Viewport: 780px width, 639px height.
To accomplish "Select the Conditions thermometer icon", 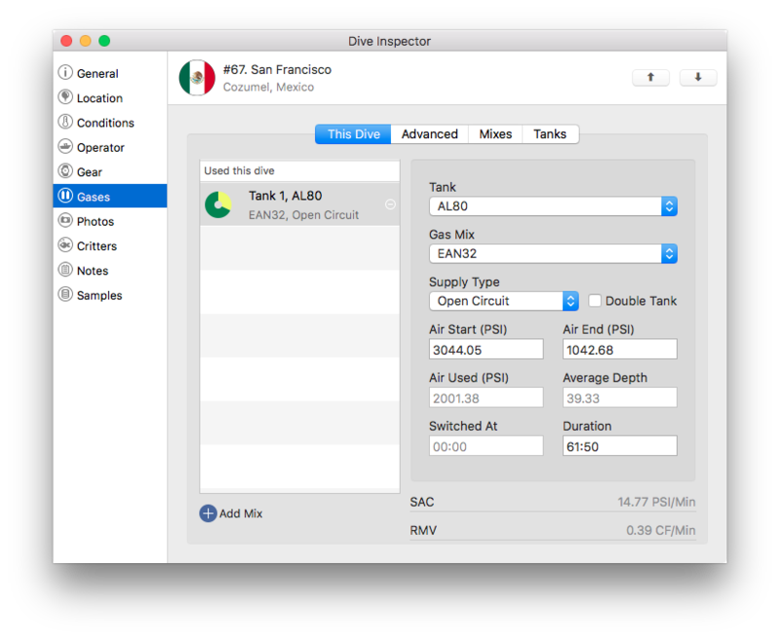I will tap(65, 123).
